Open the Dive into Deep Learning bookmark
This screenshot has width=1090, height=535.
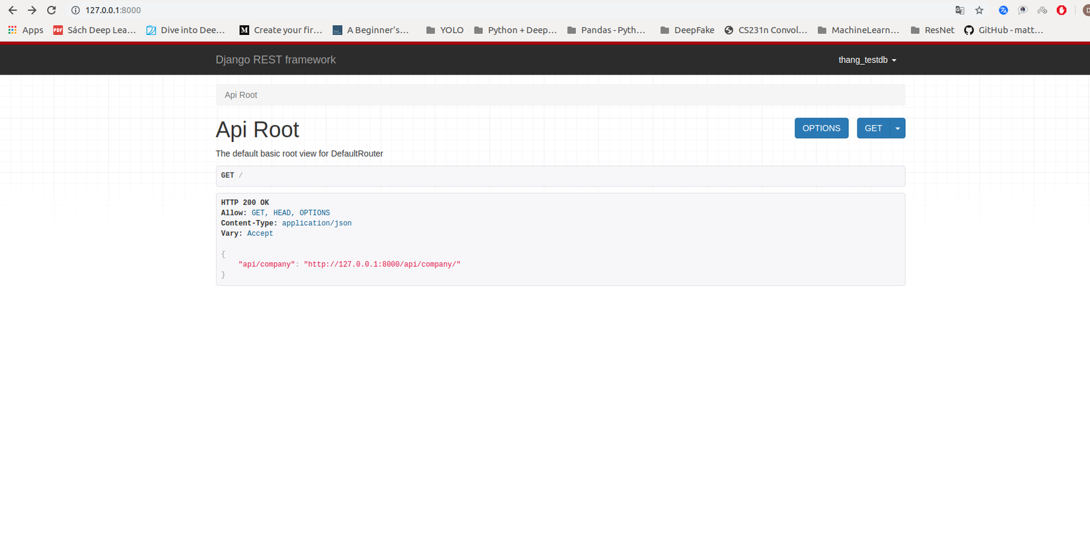(x=186, y=30)
